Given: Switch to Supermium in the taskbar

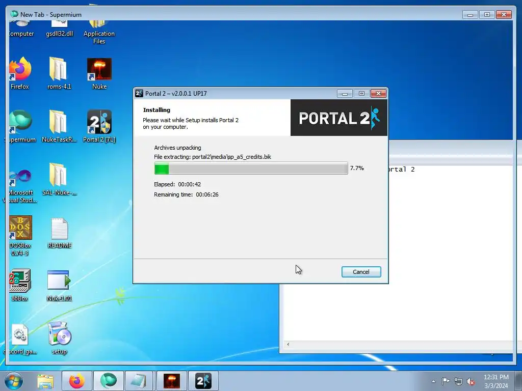Looking at the screenshot, I should (108, 381).
